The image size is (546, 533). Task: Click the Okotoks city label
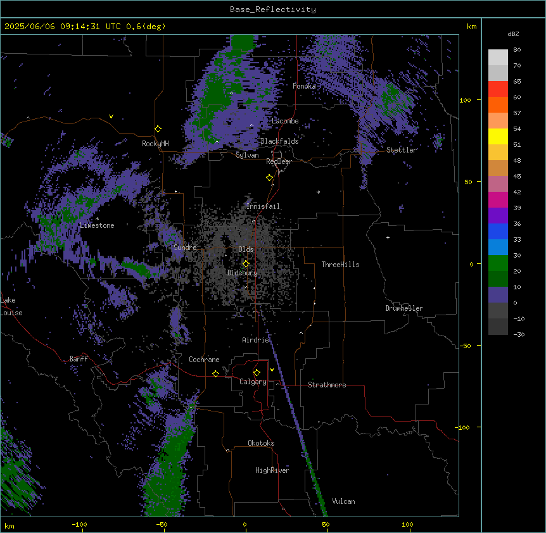point(261,443)
